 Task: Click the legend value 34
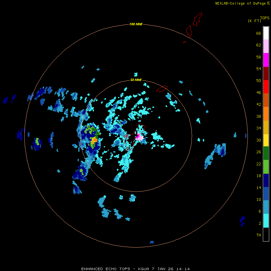click(x=259, y=128)
